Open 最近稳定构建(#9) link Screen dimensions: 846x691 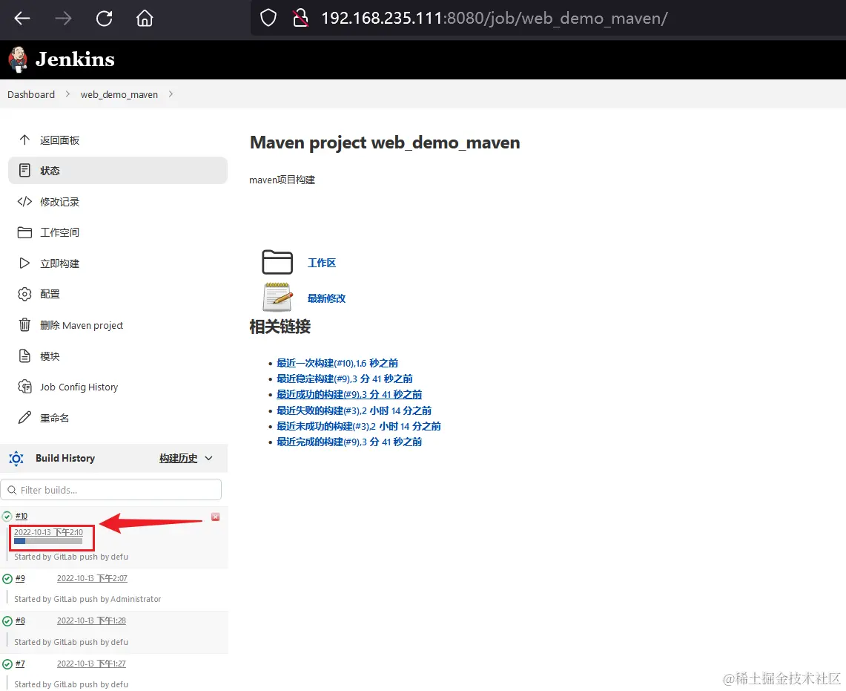pyautogui.click(x=344, y=379)
